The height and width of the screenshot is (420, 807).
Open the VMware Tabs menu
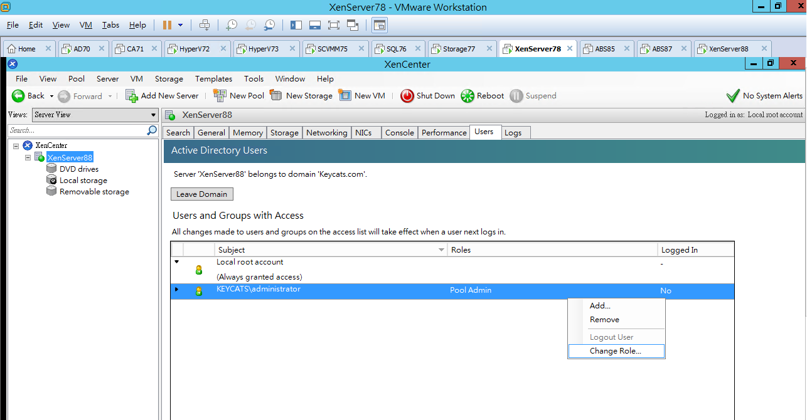tap(110, 25)
